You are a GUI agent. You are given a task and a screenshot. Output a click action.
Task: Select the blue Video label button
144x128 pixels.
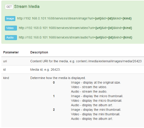point(11,28)
